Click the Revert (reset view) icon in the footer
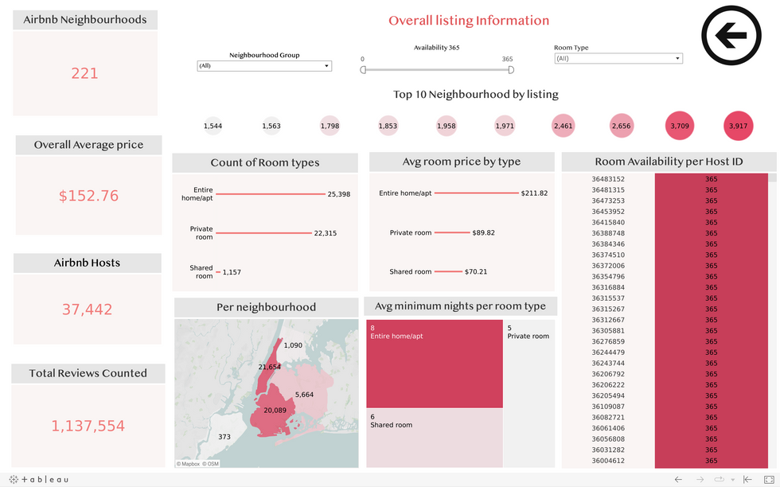Screen dimensions: 780x487 click(x=747, y=480)
